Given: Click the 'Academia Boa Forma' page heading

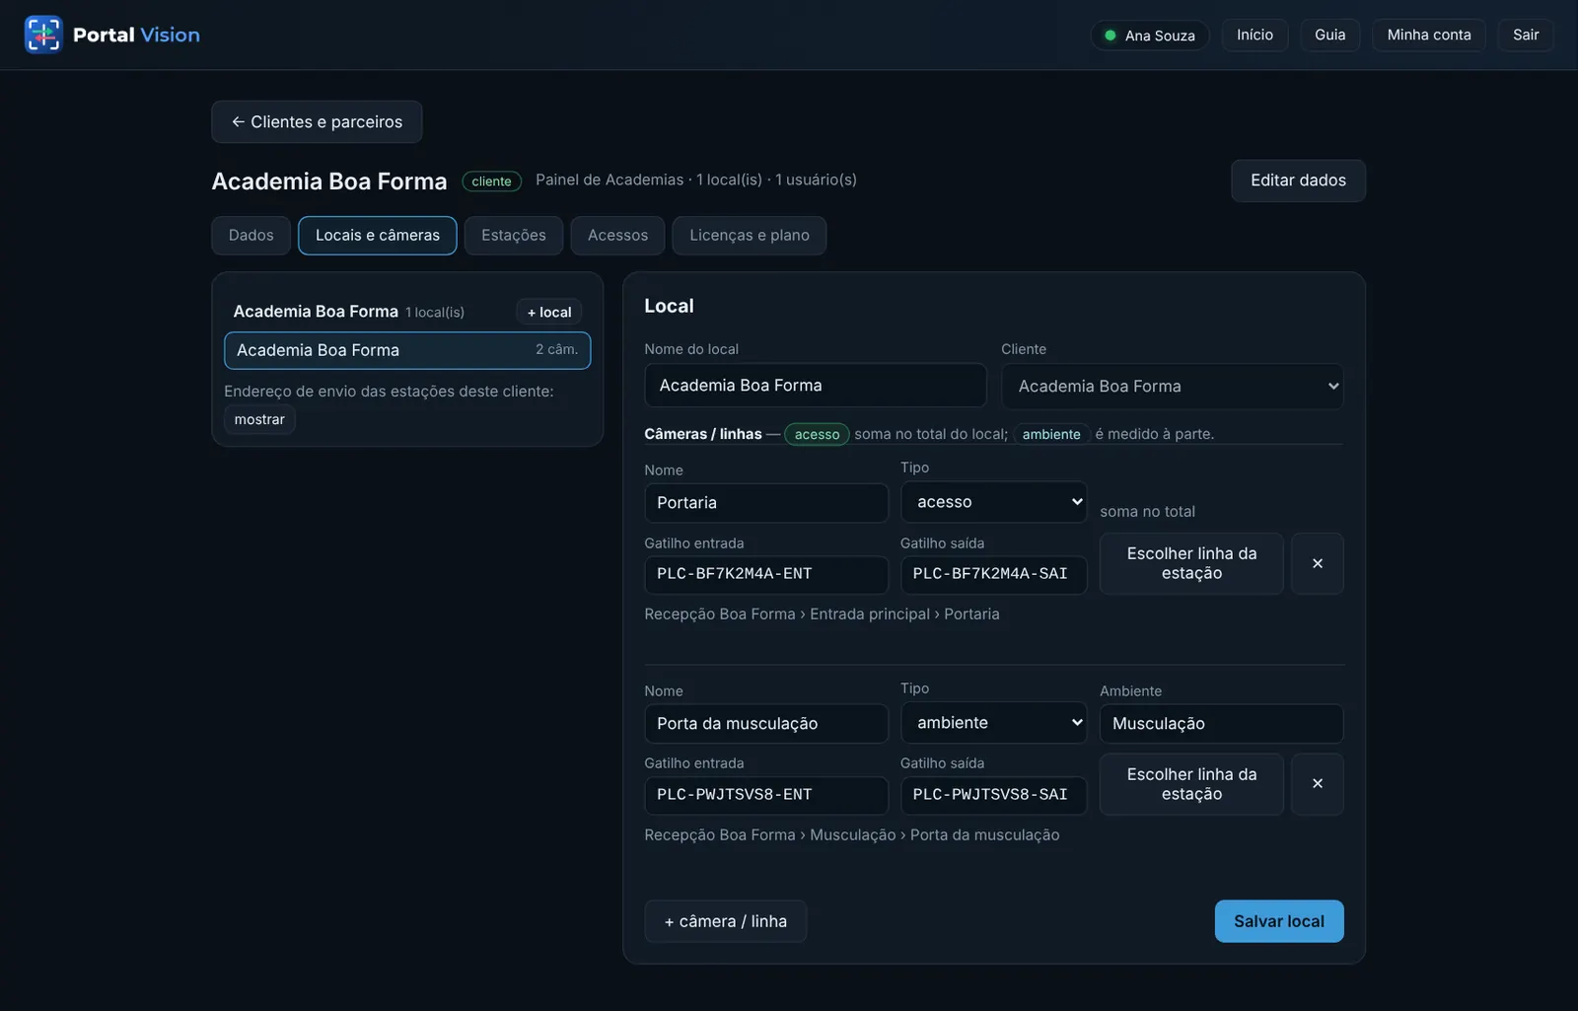Looking at the screenshot, I should (x=329, y=181).
